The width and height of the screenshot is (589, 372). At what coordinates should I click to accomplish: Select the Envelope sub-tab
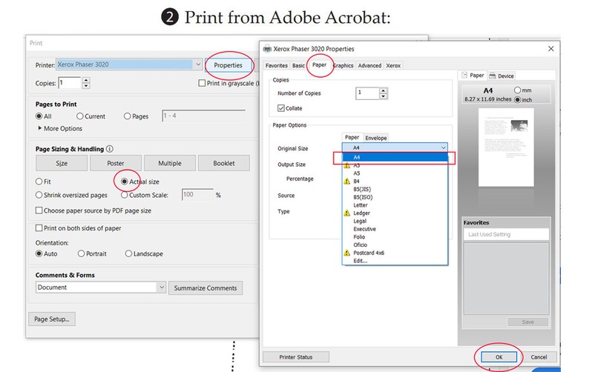pos(376,138)
